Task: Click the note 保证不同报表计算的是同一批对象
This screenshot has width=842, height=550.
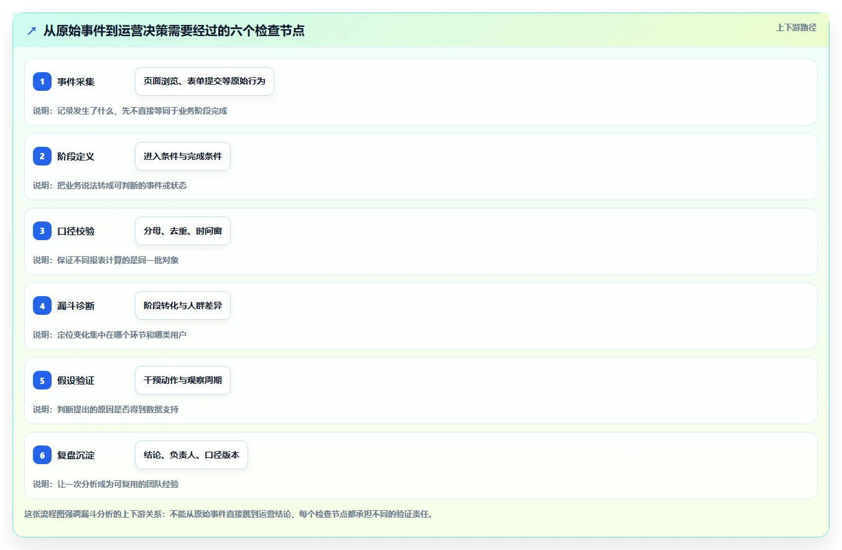Action: point(118,260)
